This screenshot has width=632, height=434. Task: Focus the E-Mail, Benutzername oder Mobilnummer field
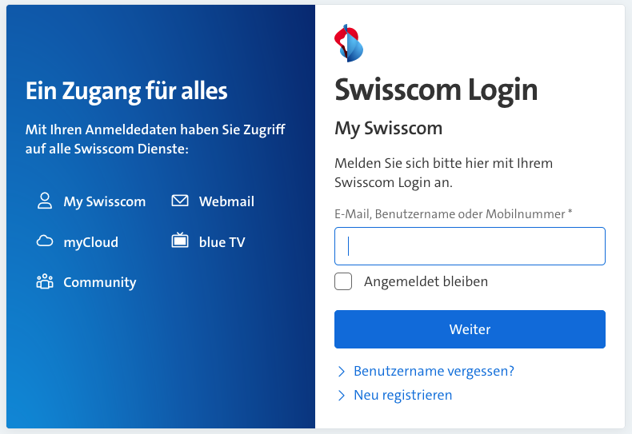coord(470,246)
